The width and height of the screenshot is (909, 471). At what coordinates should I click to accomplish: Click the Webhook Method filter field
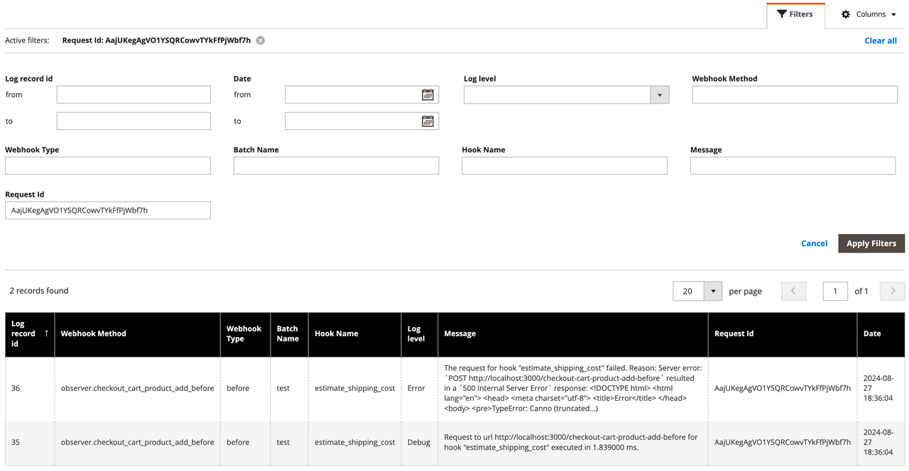(x=795, y=94)
